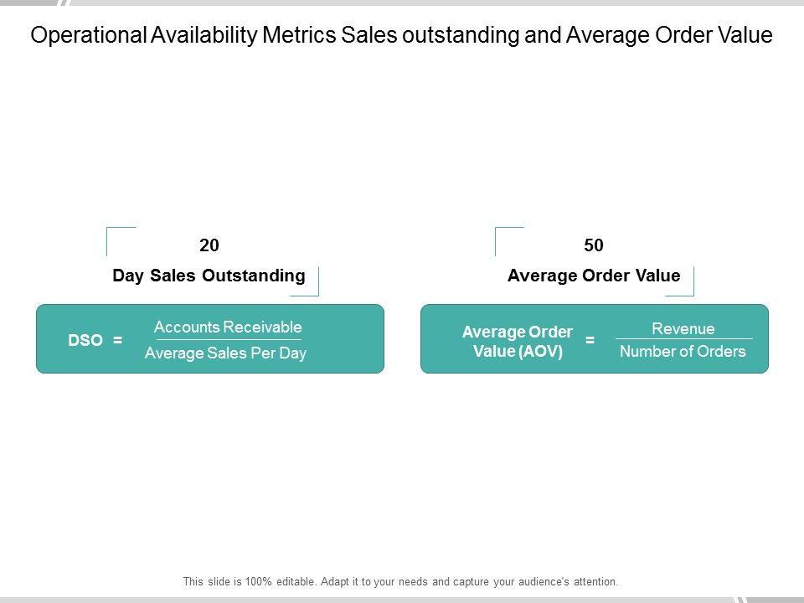This screenshot has width=804, height=603.
Task: Select the fraction line under Accounts Receivable
Action: [228, 340]
